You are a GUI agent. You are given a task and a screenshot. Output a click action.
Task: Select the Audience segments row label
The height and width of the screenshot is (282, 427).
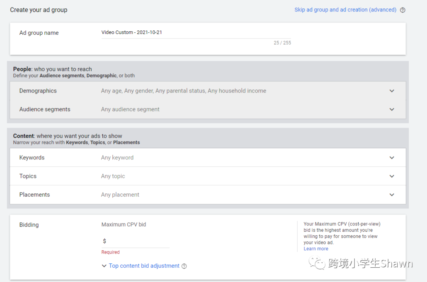(x=45, y=110)
